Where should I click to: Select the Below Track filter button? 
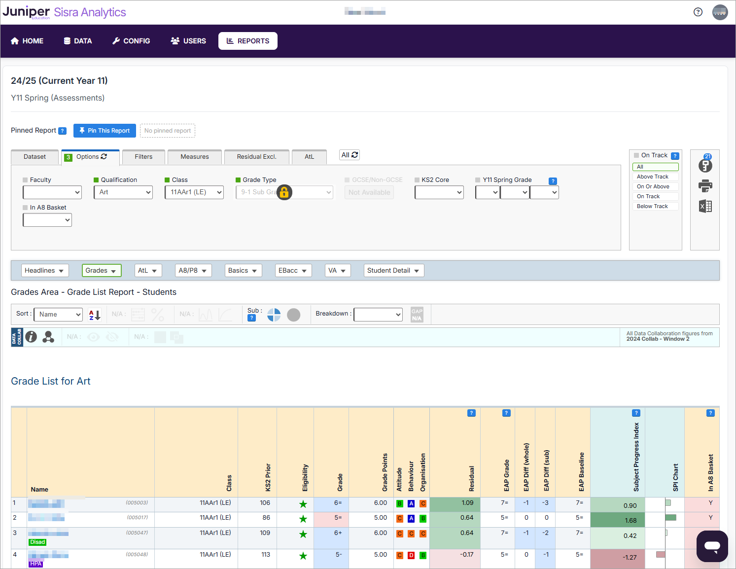655,206
